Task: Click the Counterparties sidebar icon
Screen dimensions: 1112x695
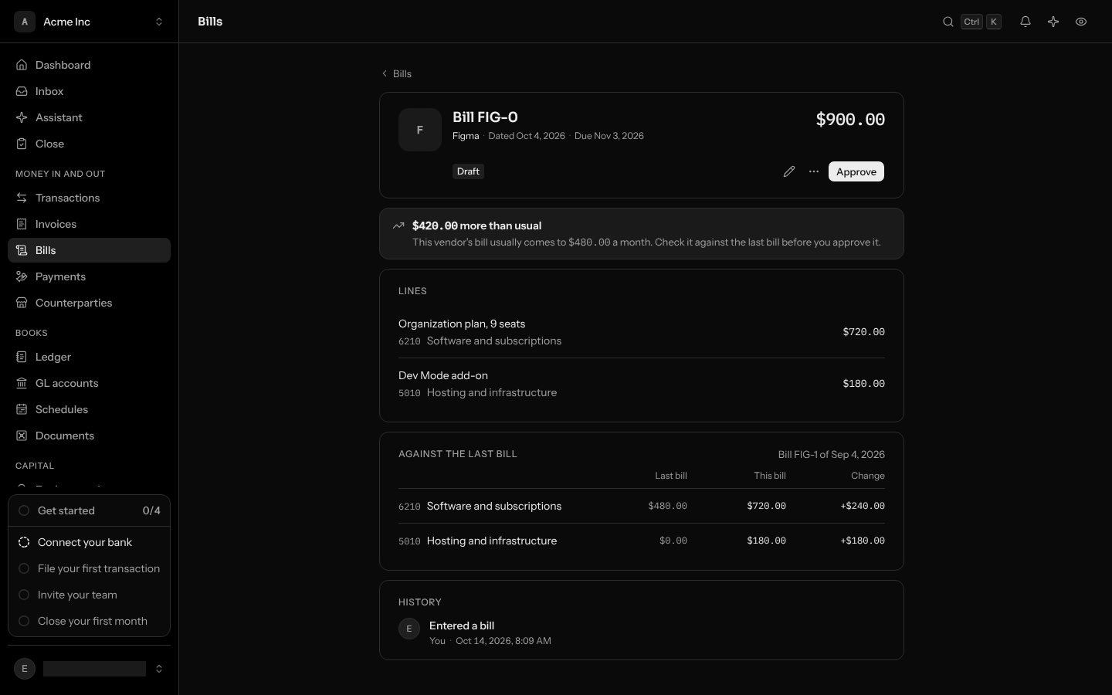Action: tap(22, 303)
